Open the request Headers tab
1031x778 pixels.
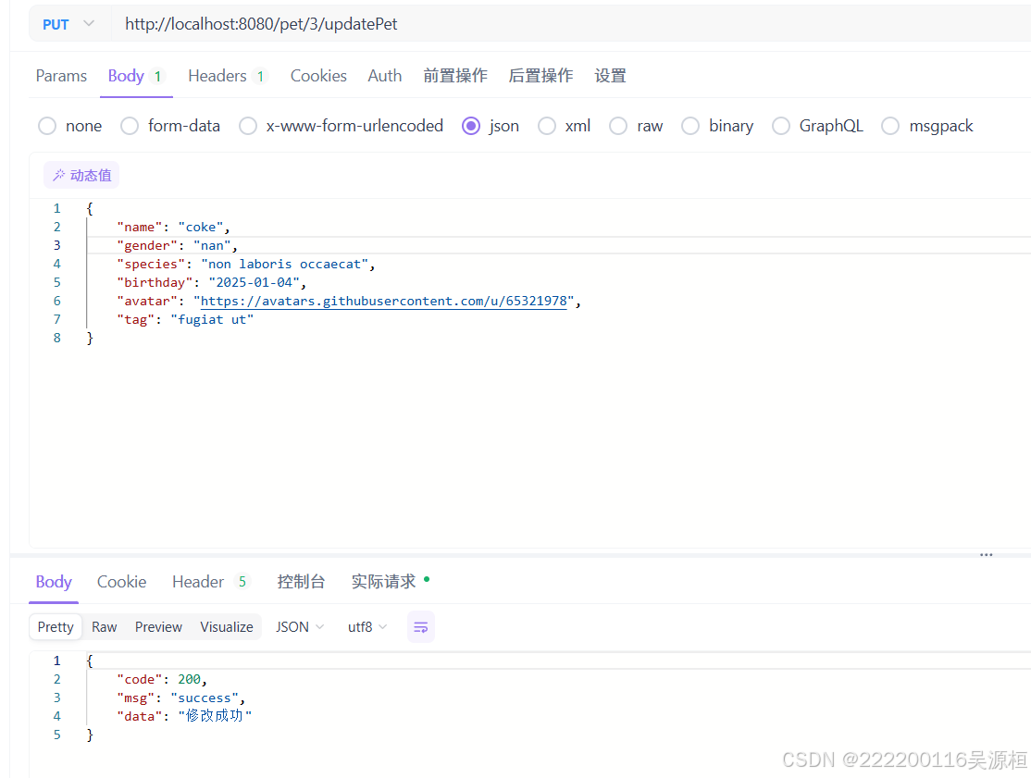point(228,76)
